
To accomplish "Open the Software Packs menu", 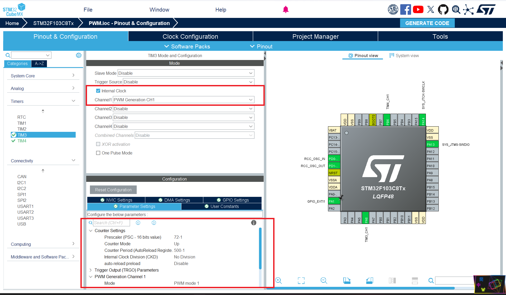I will [x=187, y=47].
